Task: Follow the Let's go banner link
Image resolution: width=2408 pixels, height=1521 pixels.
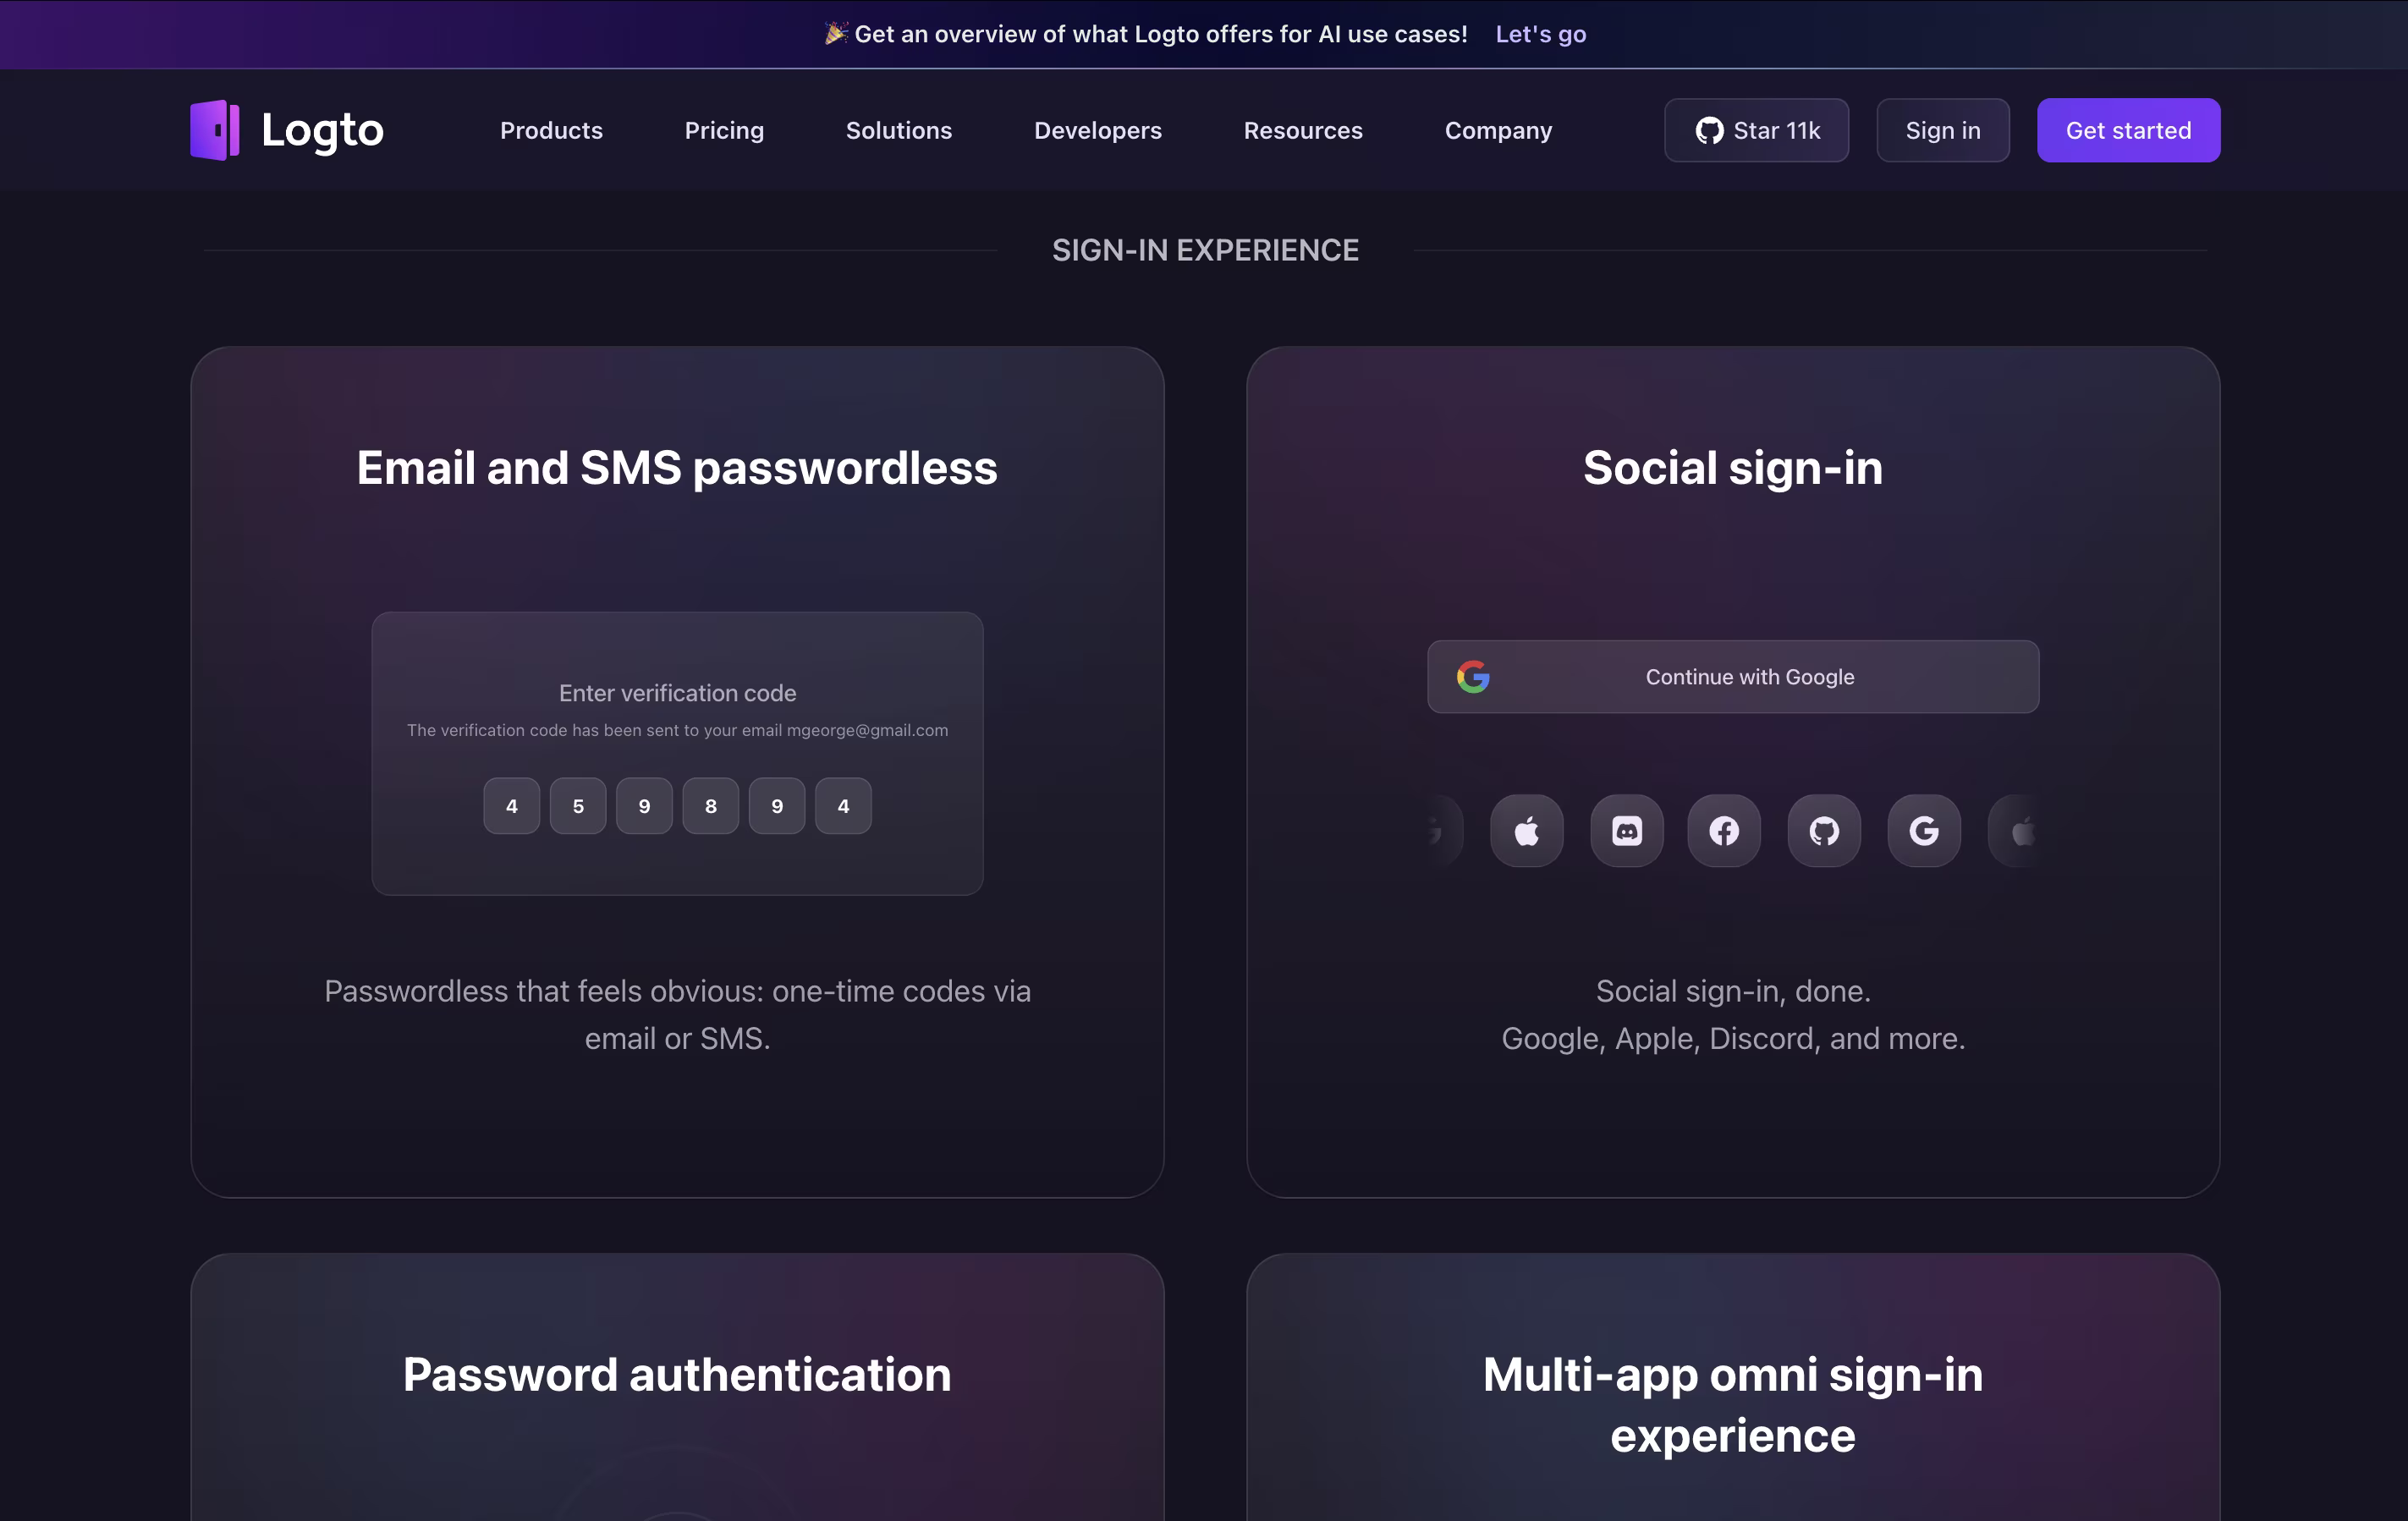Action: click(1540, 34)
